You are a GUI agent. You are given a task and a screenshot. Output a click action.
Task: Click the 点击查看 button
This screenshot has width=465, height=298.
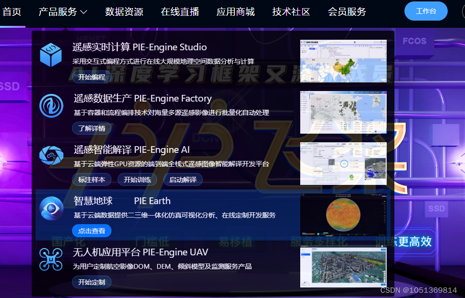pos(92,231)
